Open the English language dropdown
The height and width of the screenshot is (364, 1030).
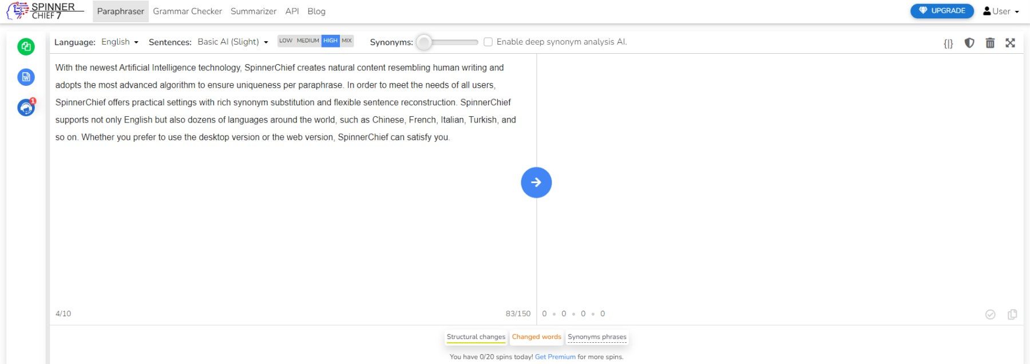tap(120, 42)
